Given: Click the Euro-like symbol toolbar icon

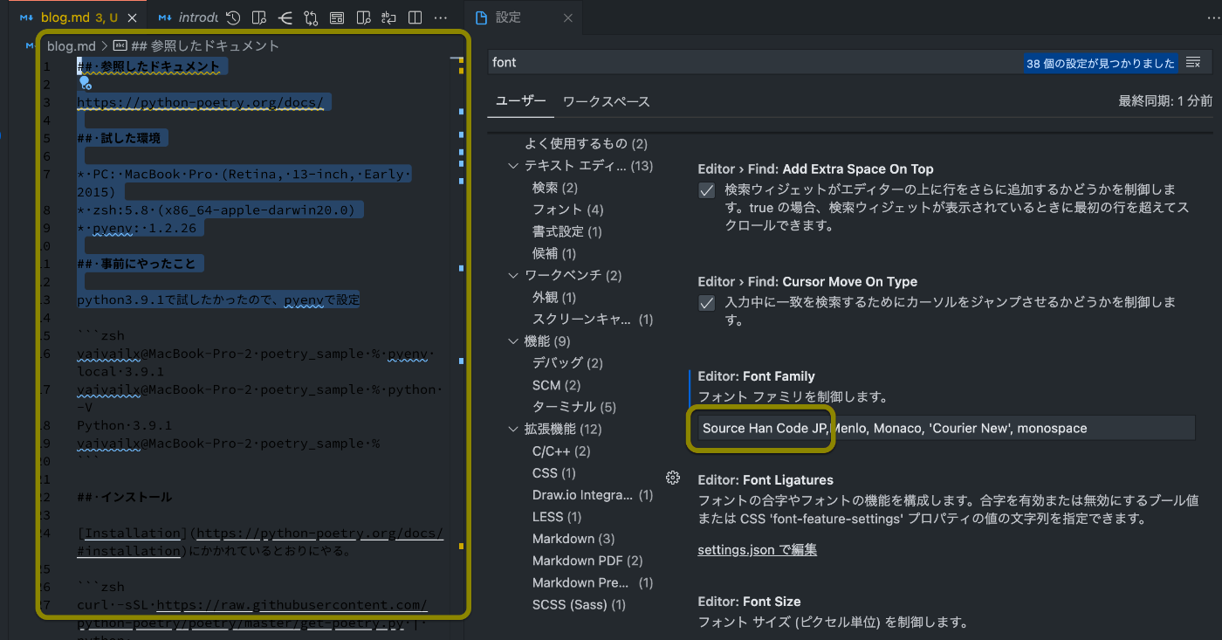Looking at the screenshot, I should pyautogui.click(x=285, y=17).
